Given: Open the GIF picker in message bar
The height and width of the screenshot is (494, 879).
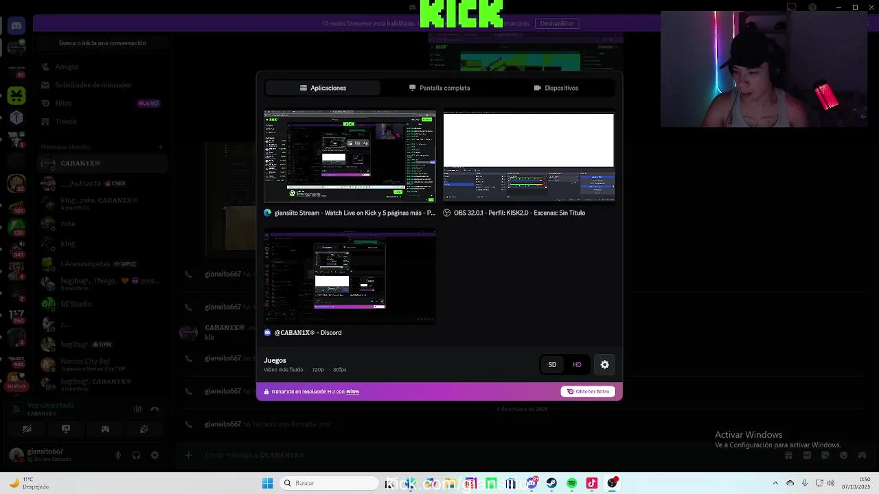Looking at the screenshot, I should tap(807, 455).
